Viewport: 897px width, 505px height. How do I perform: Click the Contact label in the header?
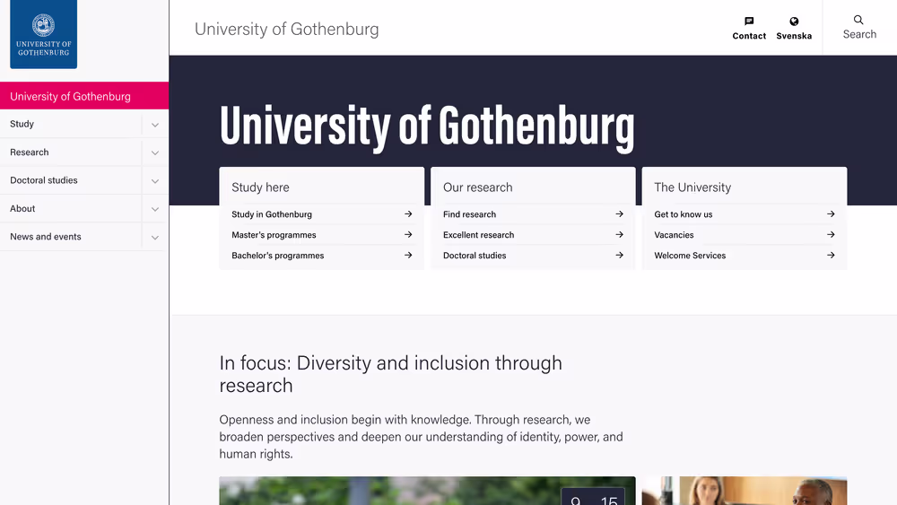[749, 36]
